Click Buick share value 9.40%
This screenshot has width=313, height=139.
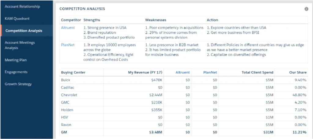(300, 80)
